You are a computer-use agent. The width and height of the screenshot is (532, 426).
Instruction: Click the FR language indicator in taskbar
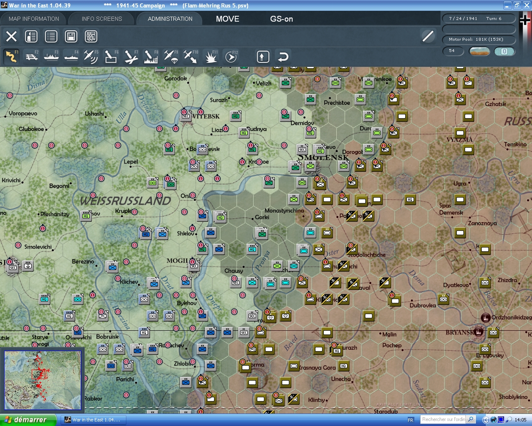[x=411, y=420]
